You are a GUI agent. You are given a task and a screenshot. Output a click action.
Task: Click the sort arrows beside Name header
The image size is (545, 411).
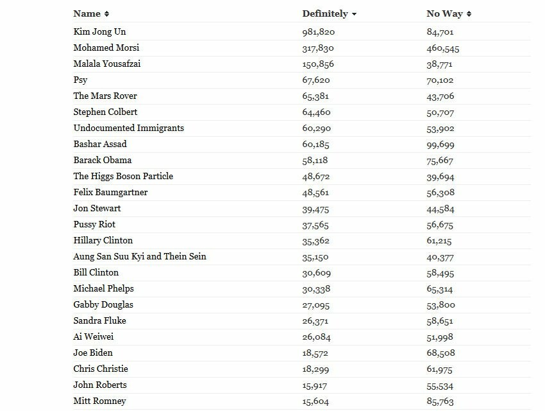point(106,14)
